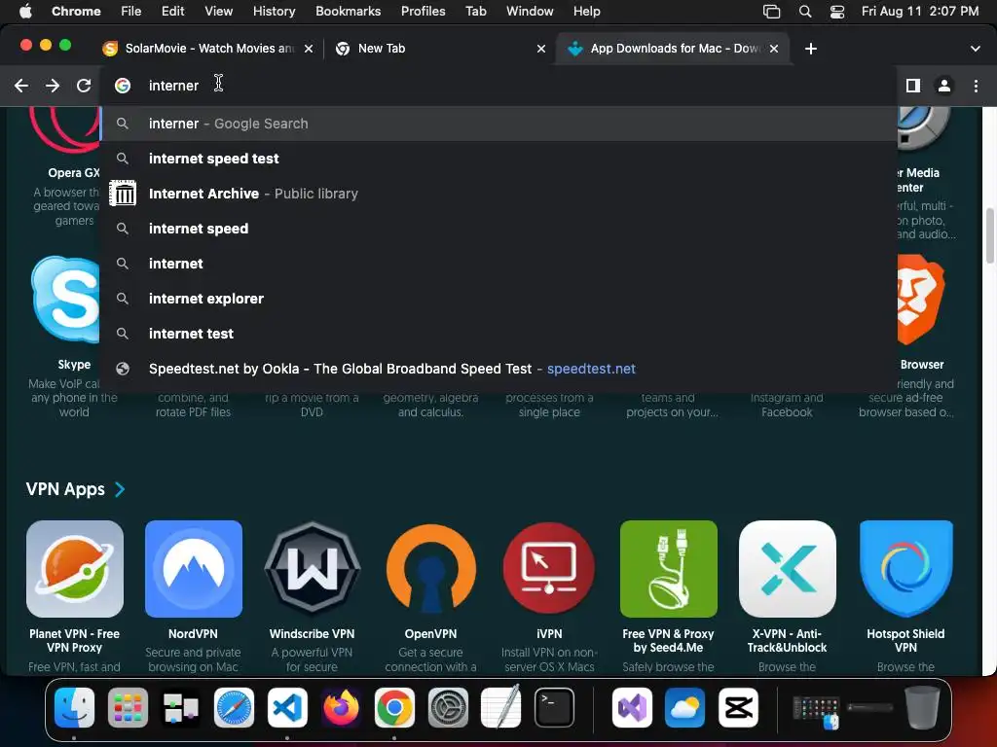This screenshot has height=747, width=997.
Task: Select Internet Archive suggestion
Action: pyautogui.click(x=499, y=194)
